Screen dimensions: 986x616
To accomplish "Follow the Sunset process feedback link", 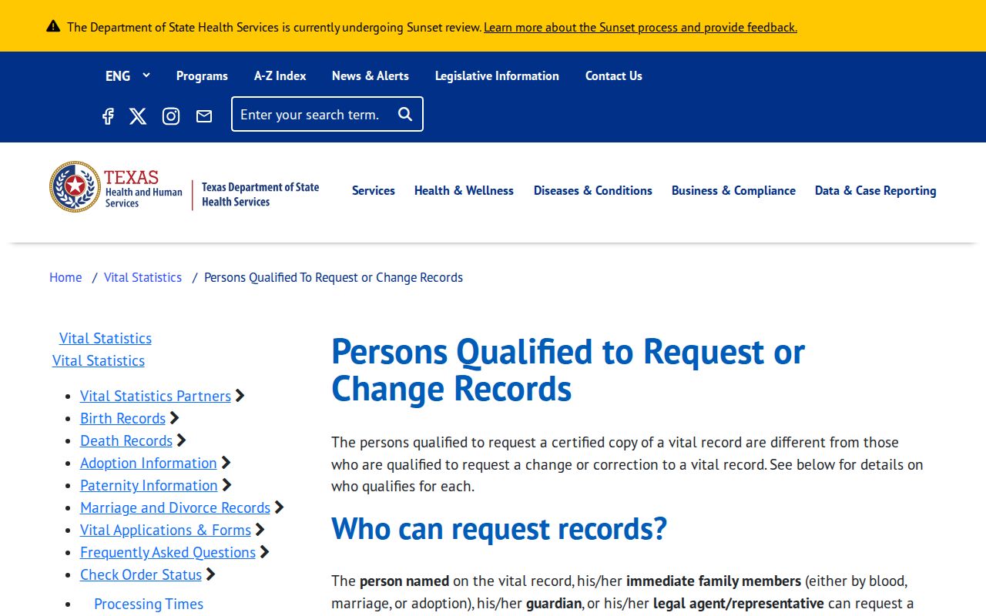I will pyautogui.click(x=640, y=27).
